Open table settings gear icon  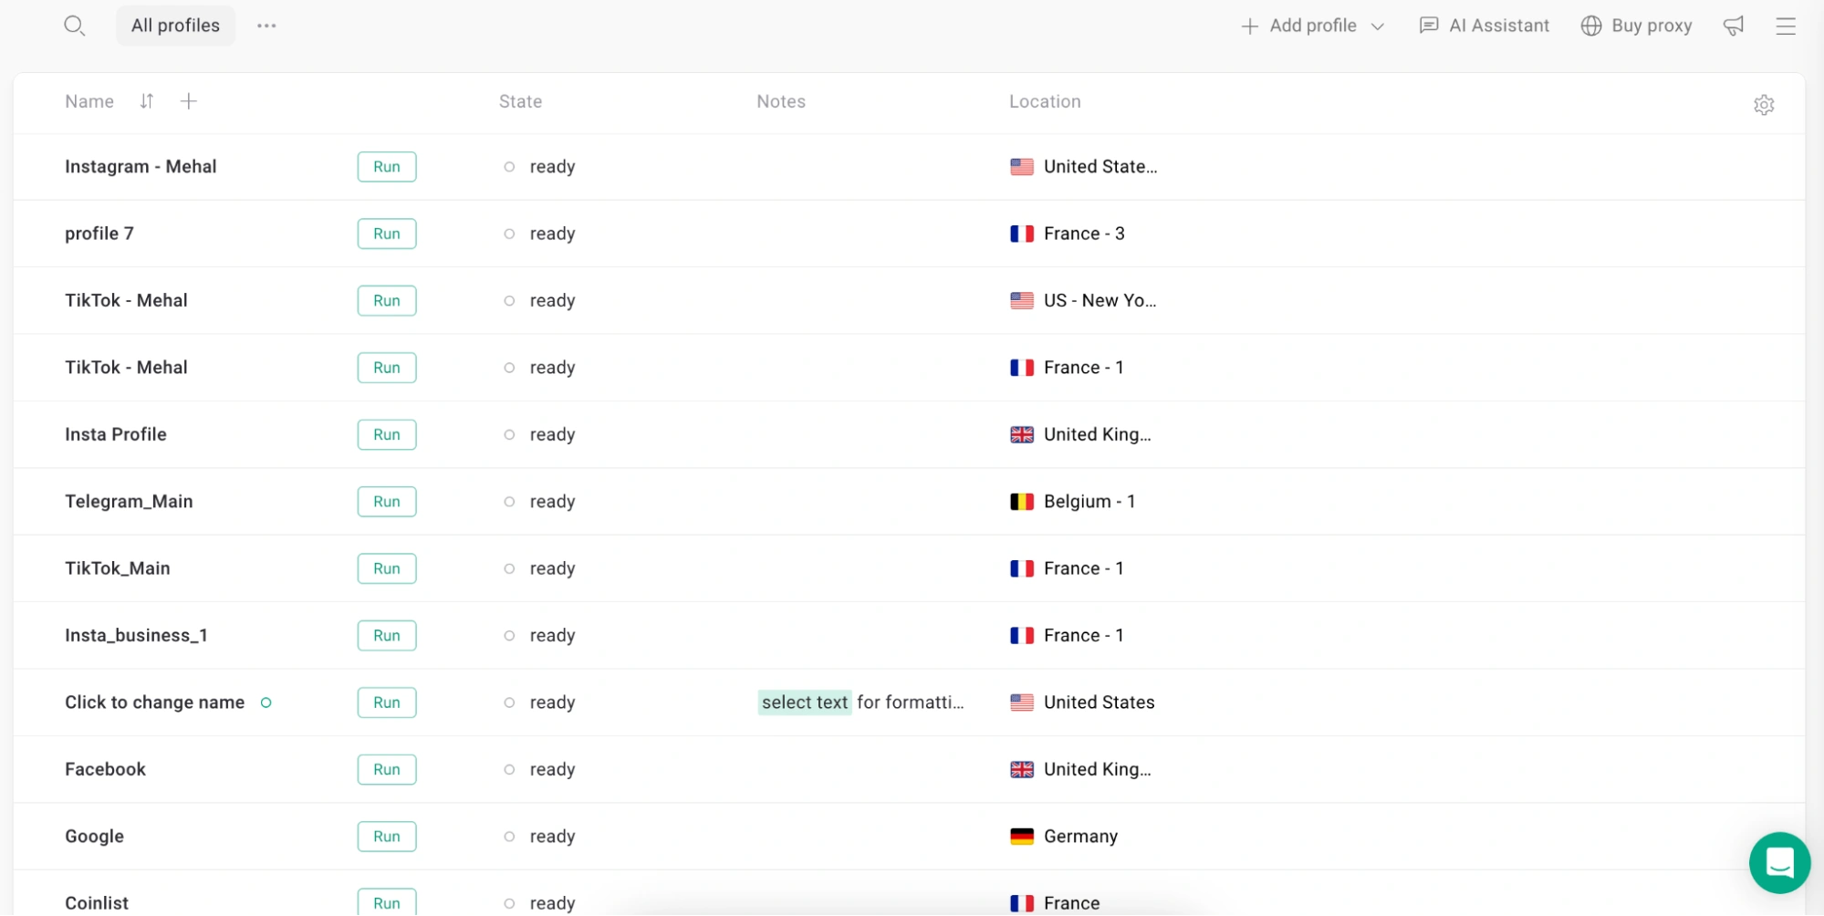point(1763,105)
